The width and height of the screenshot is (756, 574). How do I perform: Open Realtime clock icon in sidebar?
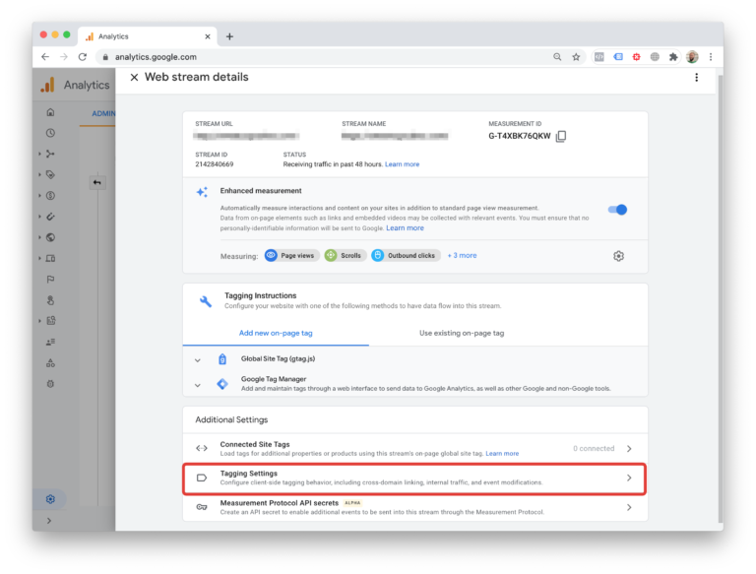50,133
